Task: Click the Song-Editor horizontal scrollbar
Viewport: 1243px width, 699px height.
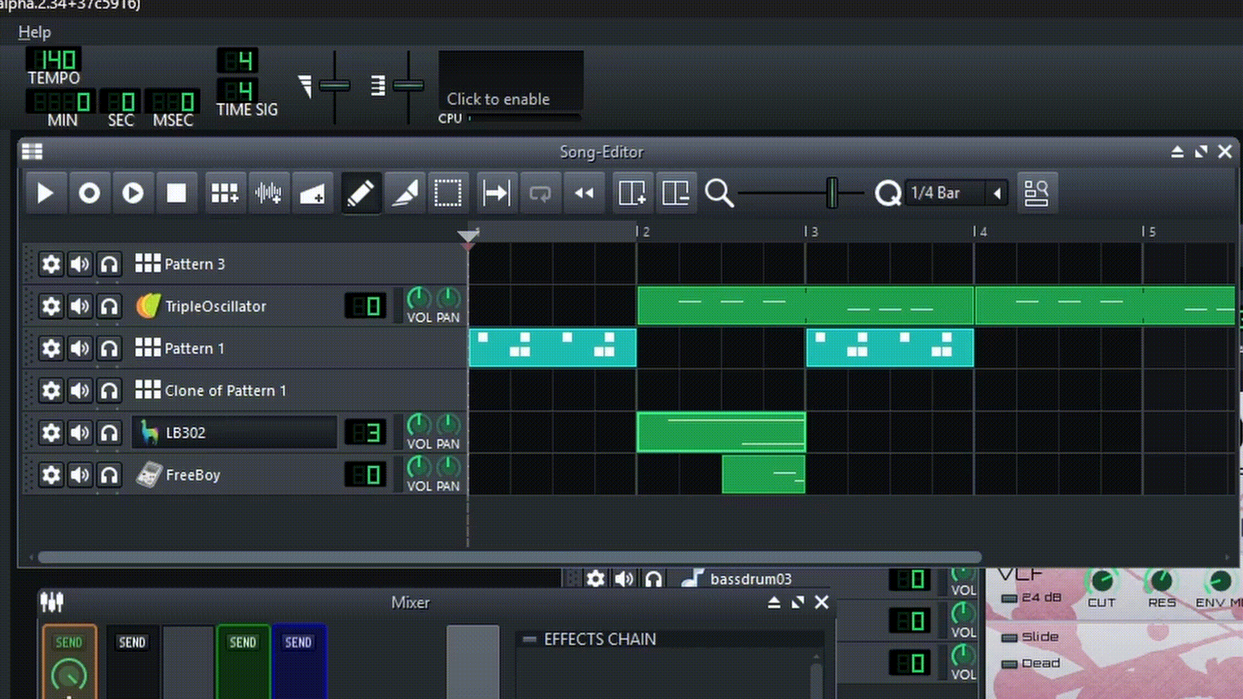Action: click(510, 557)
